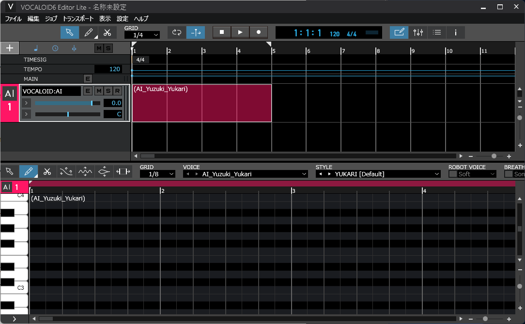Image resolution: width=525 pixels, height=324 pixels.
Task: Open the 設定 menu
Action: (122, 19)
